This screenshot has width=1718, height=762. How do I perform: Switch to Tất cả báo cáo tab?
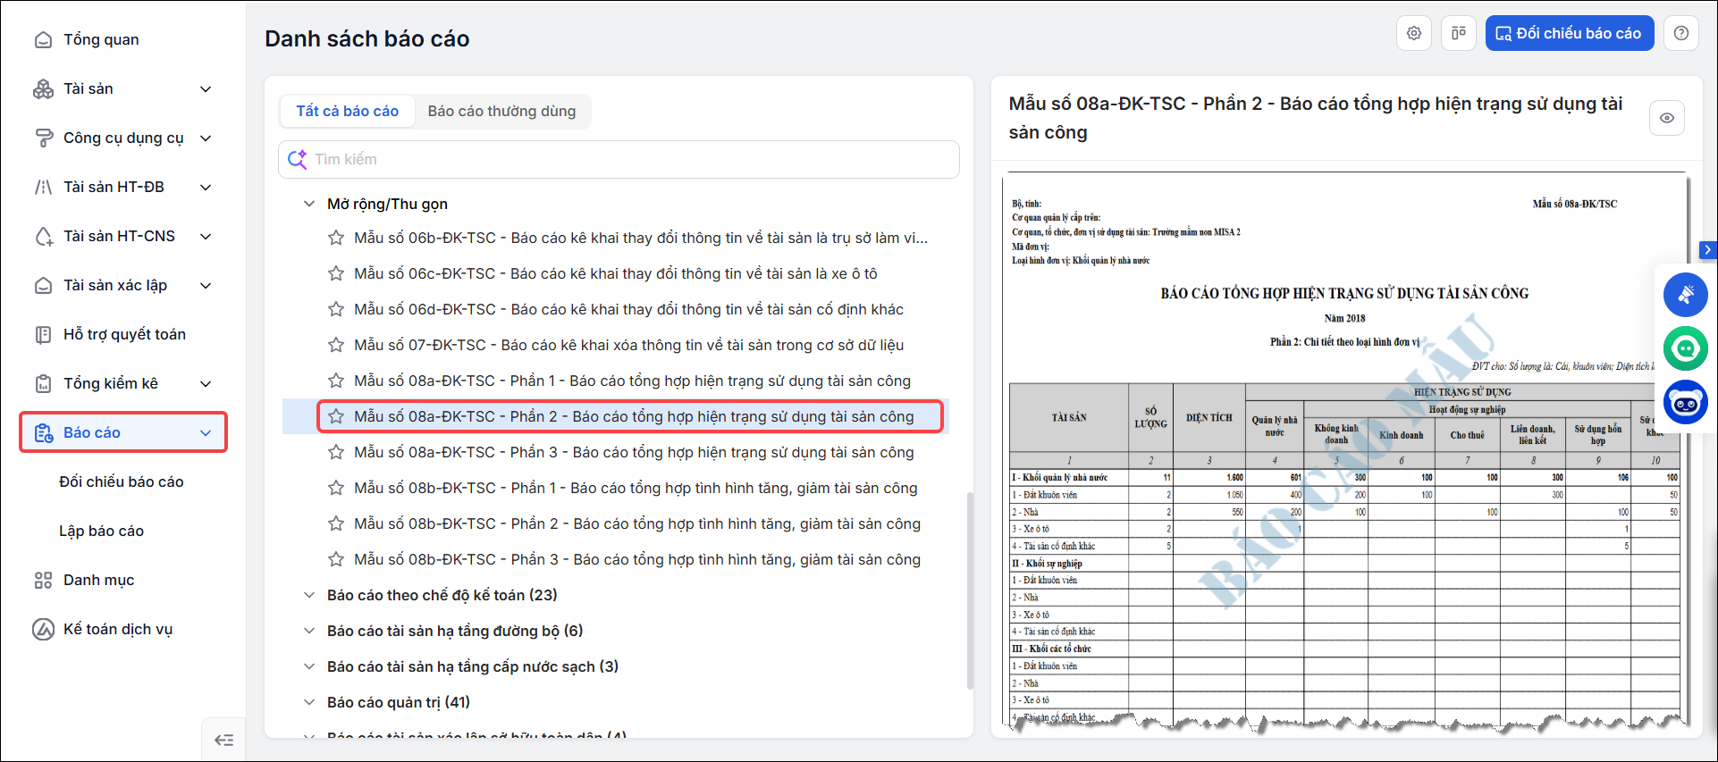click(x=348, y=111)
